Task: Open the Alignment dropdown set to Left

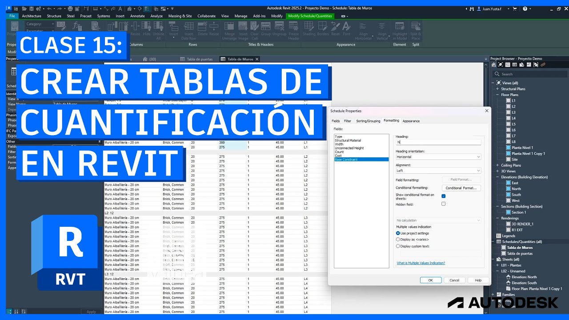Action: click(438, 171)
